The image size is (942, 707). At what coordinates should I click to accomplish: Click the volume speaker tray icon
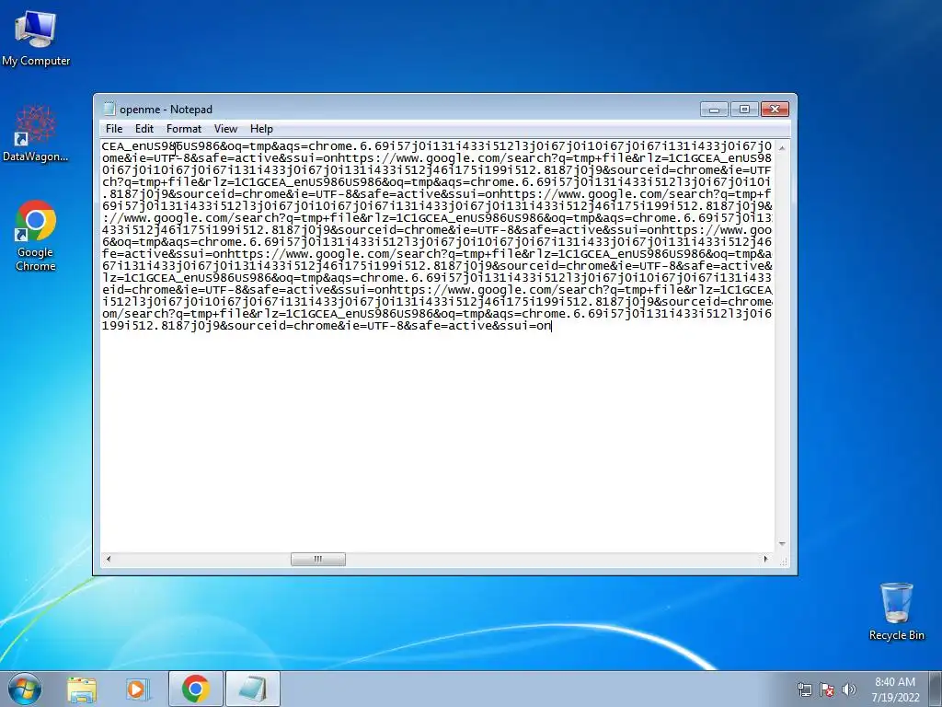point(848,690)
